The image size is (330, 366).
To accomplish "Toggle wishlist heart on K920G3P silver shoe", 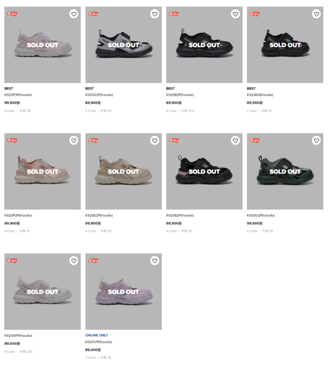I will (155, 14).
